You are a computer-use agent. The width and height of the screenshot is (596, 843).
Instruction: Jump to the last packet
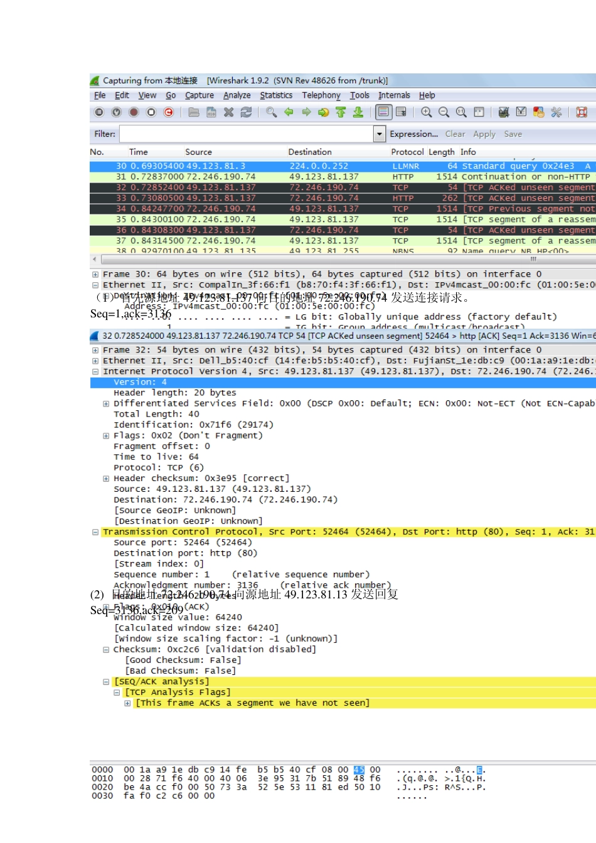358,112
